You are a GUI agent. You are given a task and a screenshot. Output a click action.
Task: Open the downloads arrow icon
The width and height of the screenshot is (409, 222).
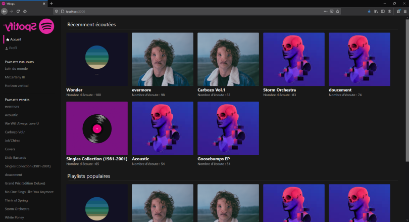coord(369,11)
